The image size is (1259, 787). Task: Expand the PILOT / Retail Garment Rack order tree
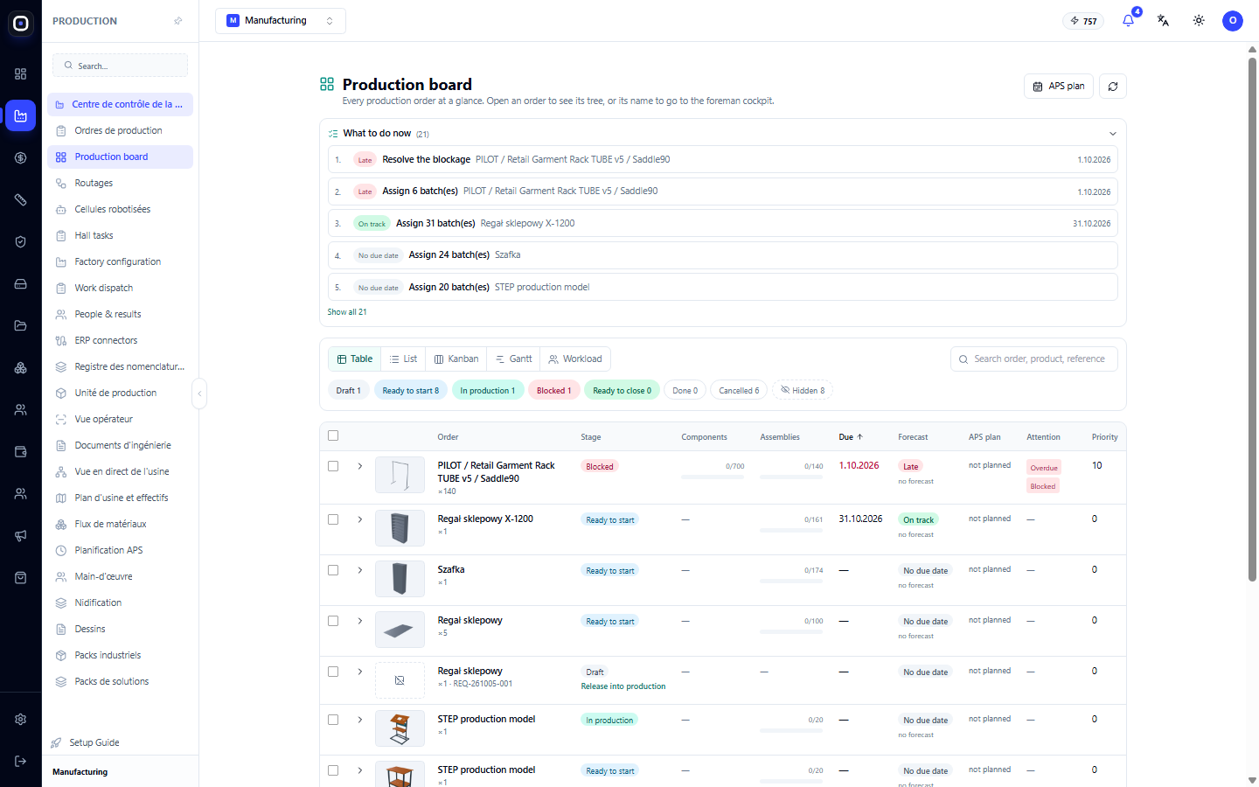pyautogui.click(x=360, y=466)
